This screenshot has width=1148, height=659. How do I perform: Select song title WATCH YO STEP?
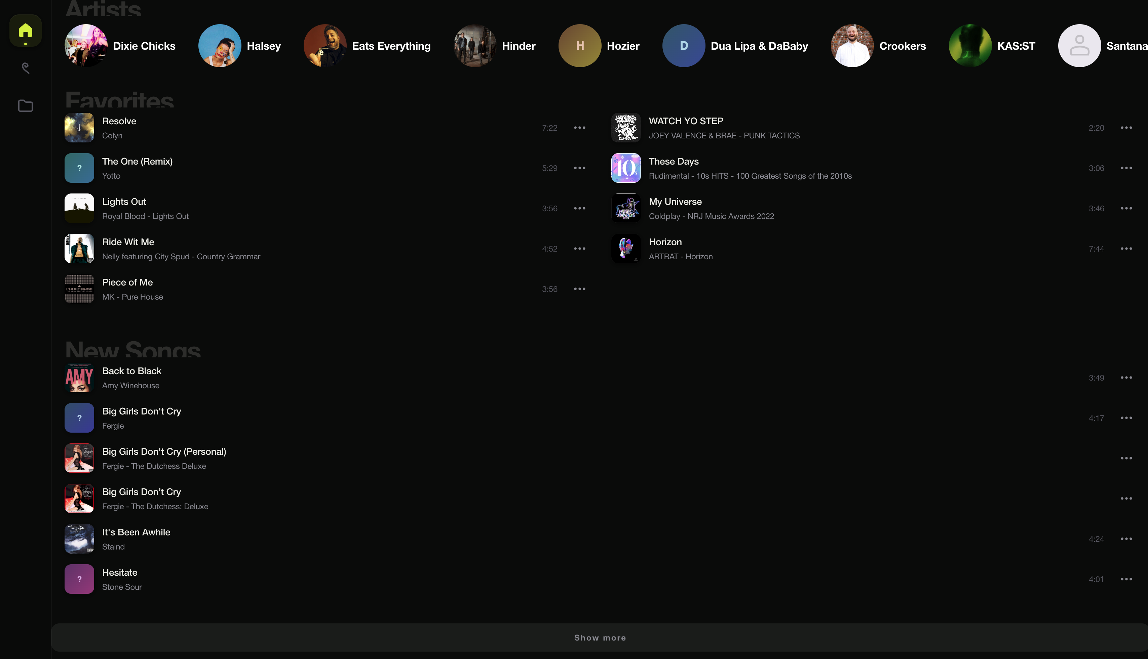click(x=686, y=121)
